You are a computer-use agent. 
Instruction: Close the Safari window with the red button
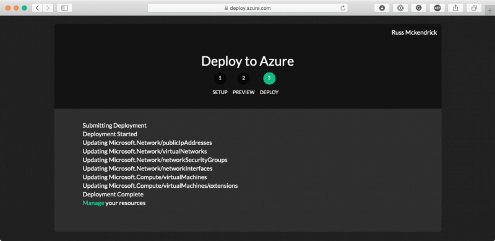click(x=8, y=8)
